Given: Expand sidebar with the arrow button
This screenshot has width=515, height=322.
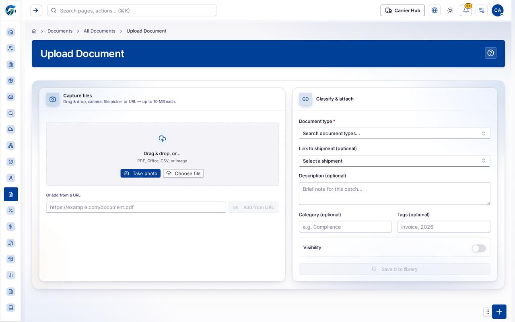Looking at the screenshot, I should point(36,10).
